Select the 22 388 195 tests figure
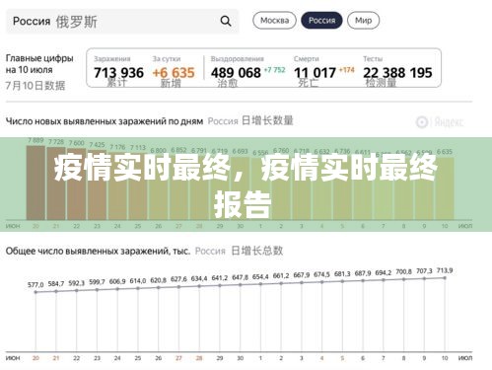492x370 pixels. (x=397, y=73)
